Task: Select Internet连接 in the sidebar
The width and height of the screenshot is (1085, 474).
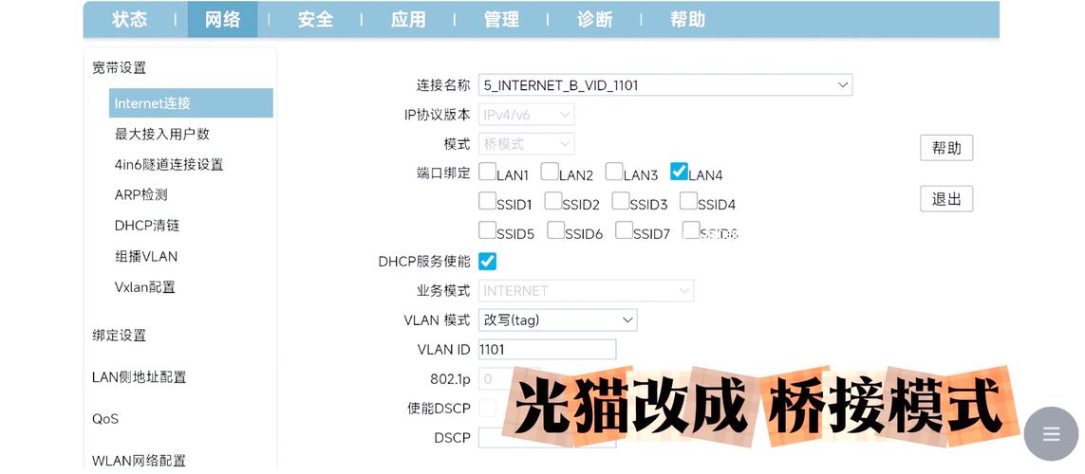Action: click(191, 103)
